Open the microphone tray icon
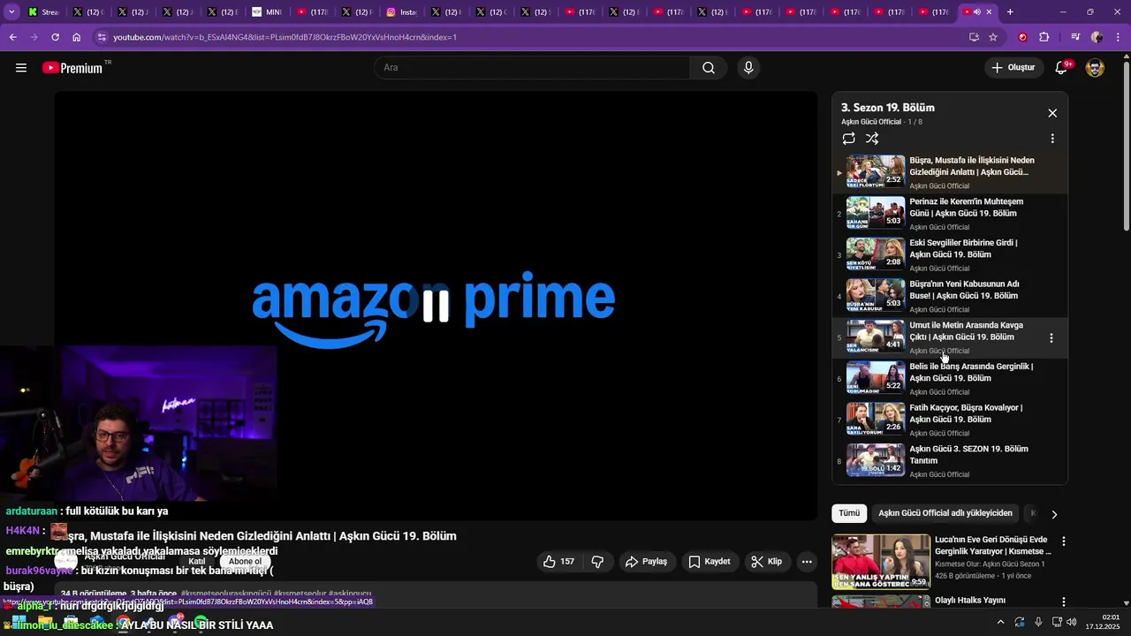Viewport: 1131px width, 636px height. [1038, 622]
